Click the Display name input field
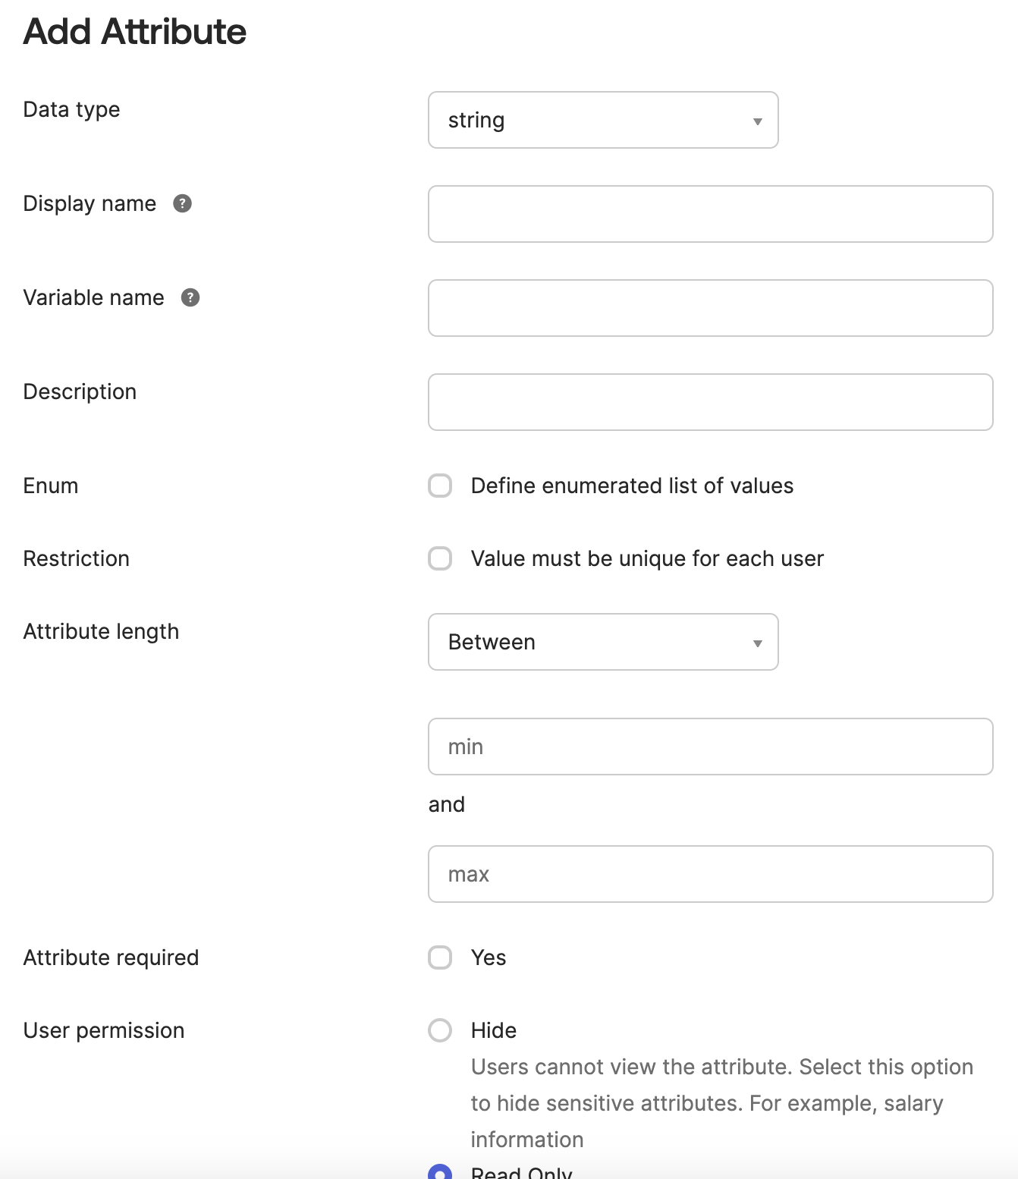 (x=710, y=214)
